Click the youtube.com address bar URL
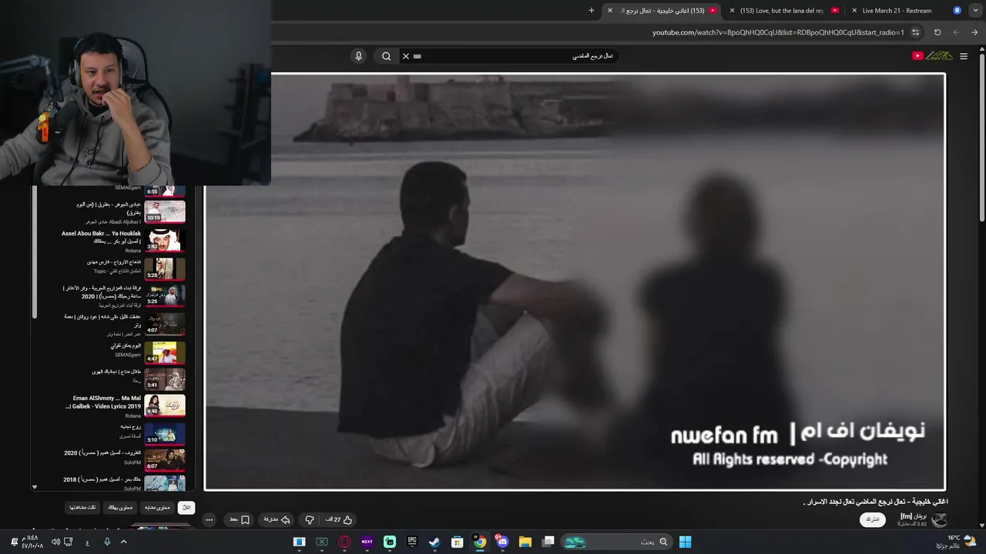This screenshot has width=986, height=554. click(778, 32)
